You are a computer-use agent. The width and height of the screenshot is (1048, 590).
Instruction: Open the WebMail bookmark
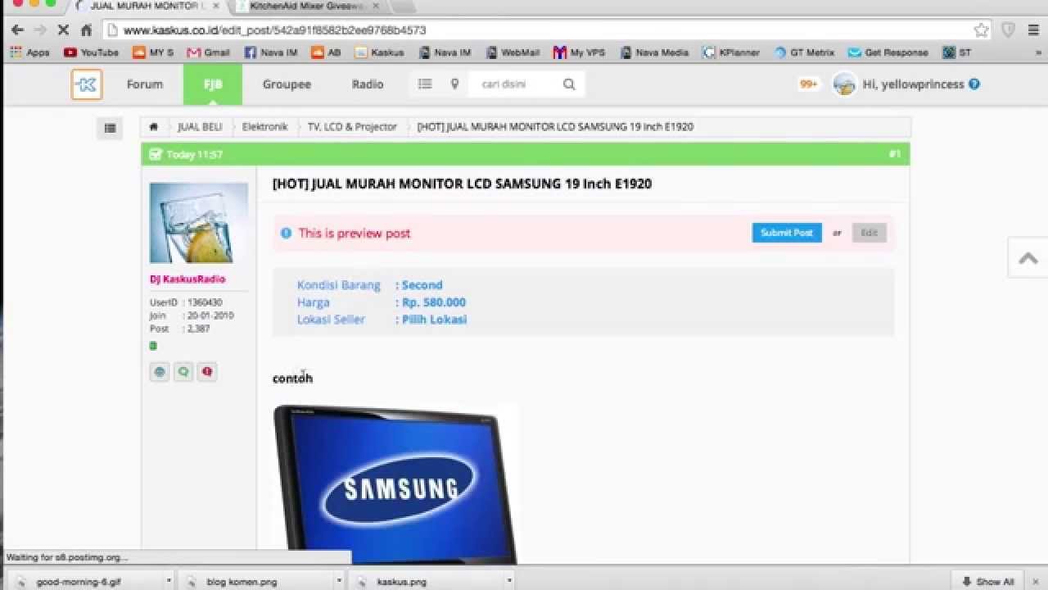[513, 52]
